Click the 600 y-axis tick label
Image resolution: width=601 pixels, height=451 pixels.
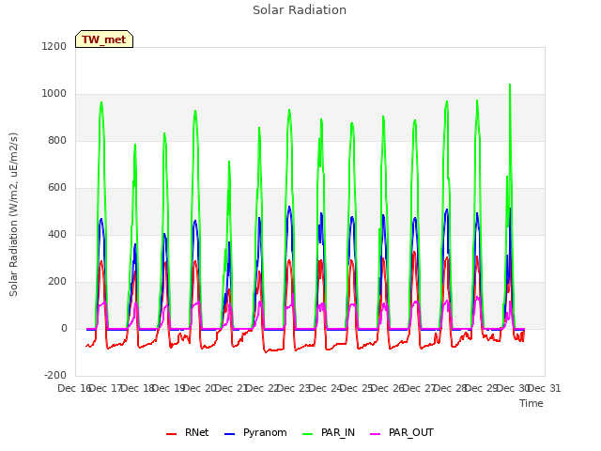coord(57,188)
